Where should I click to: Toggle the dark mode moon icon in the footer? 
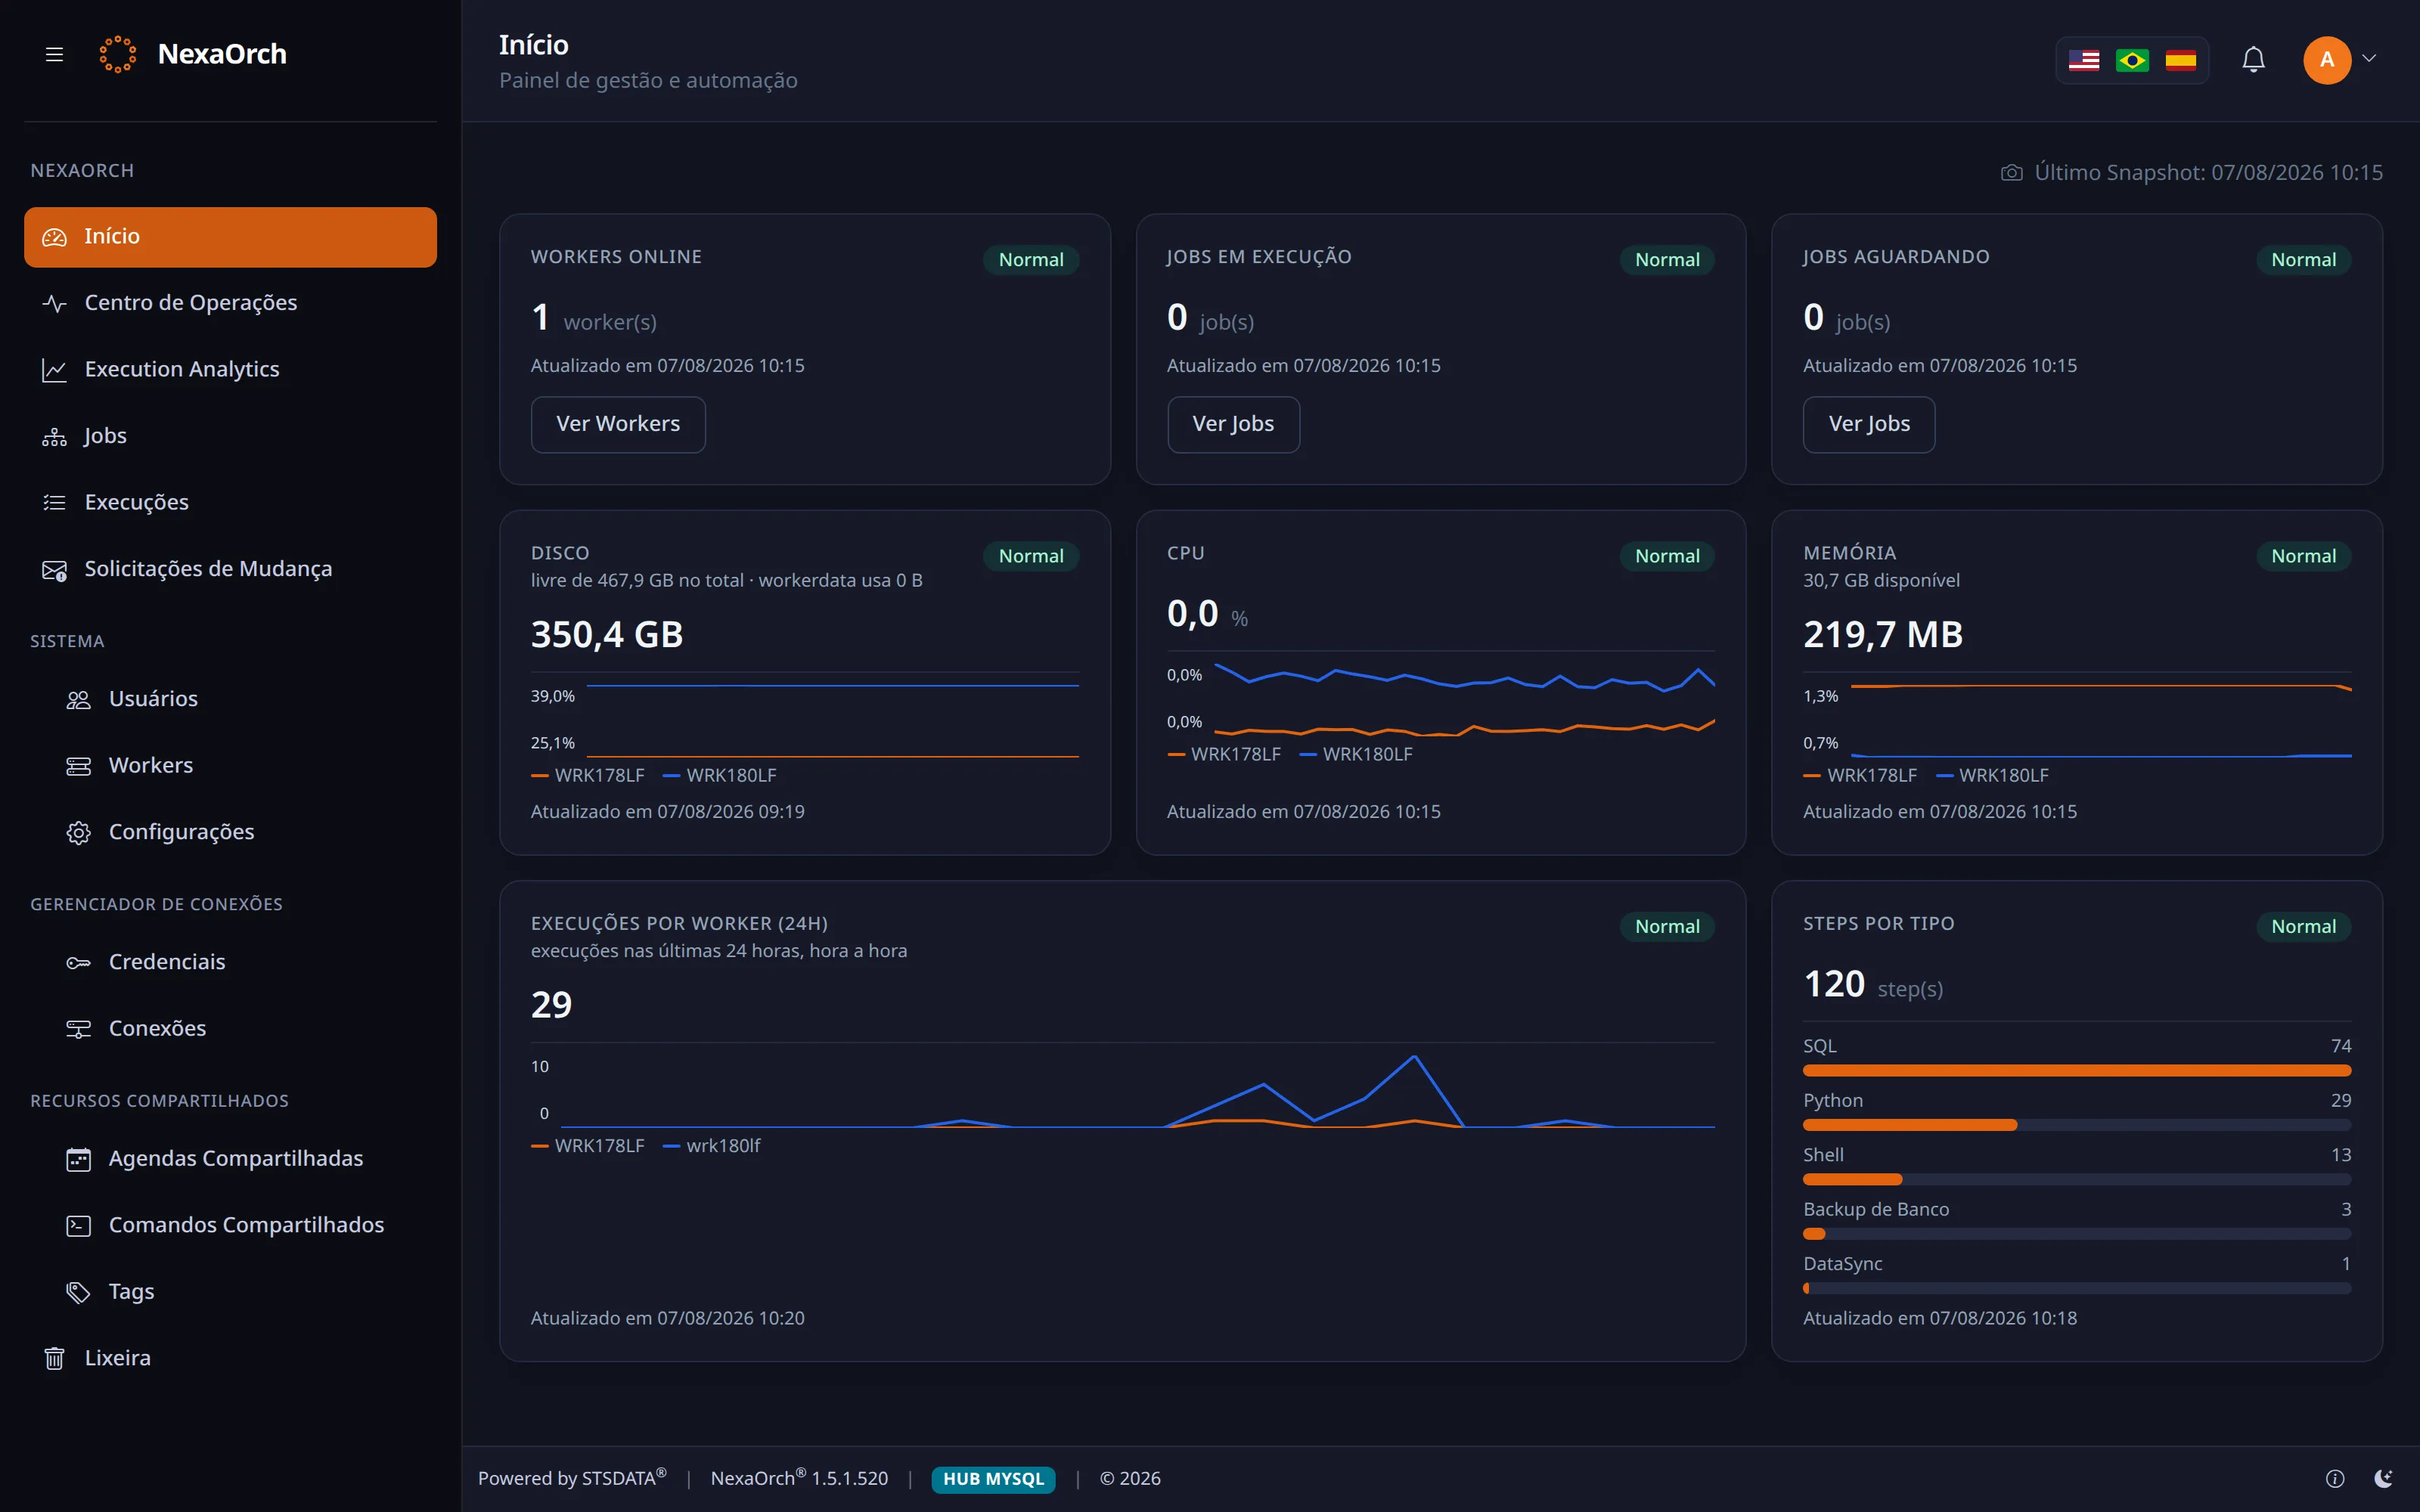coord(2384,1478)
